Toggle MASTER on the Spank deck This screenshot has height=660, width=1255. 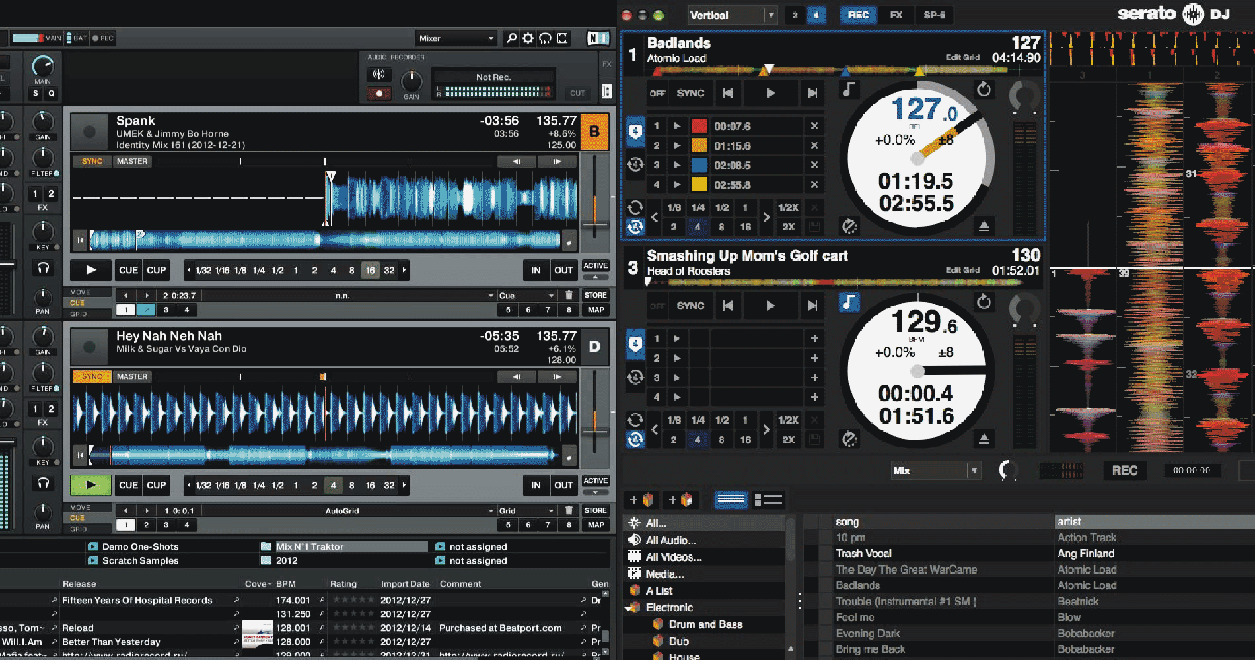coord(132,160)
